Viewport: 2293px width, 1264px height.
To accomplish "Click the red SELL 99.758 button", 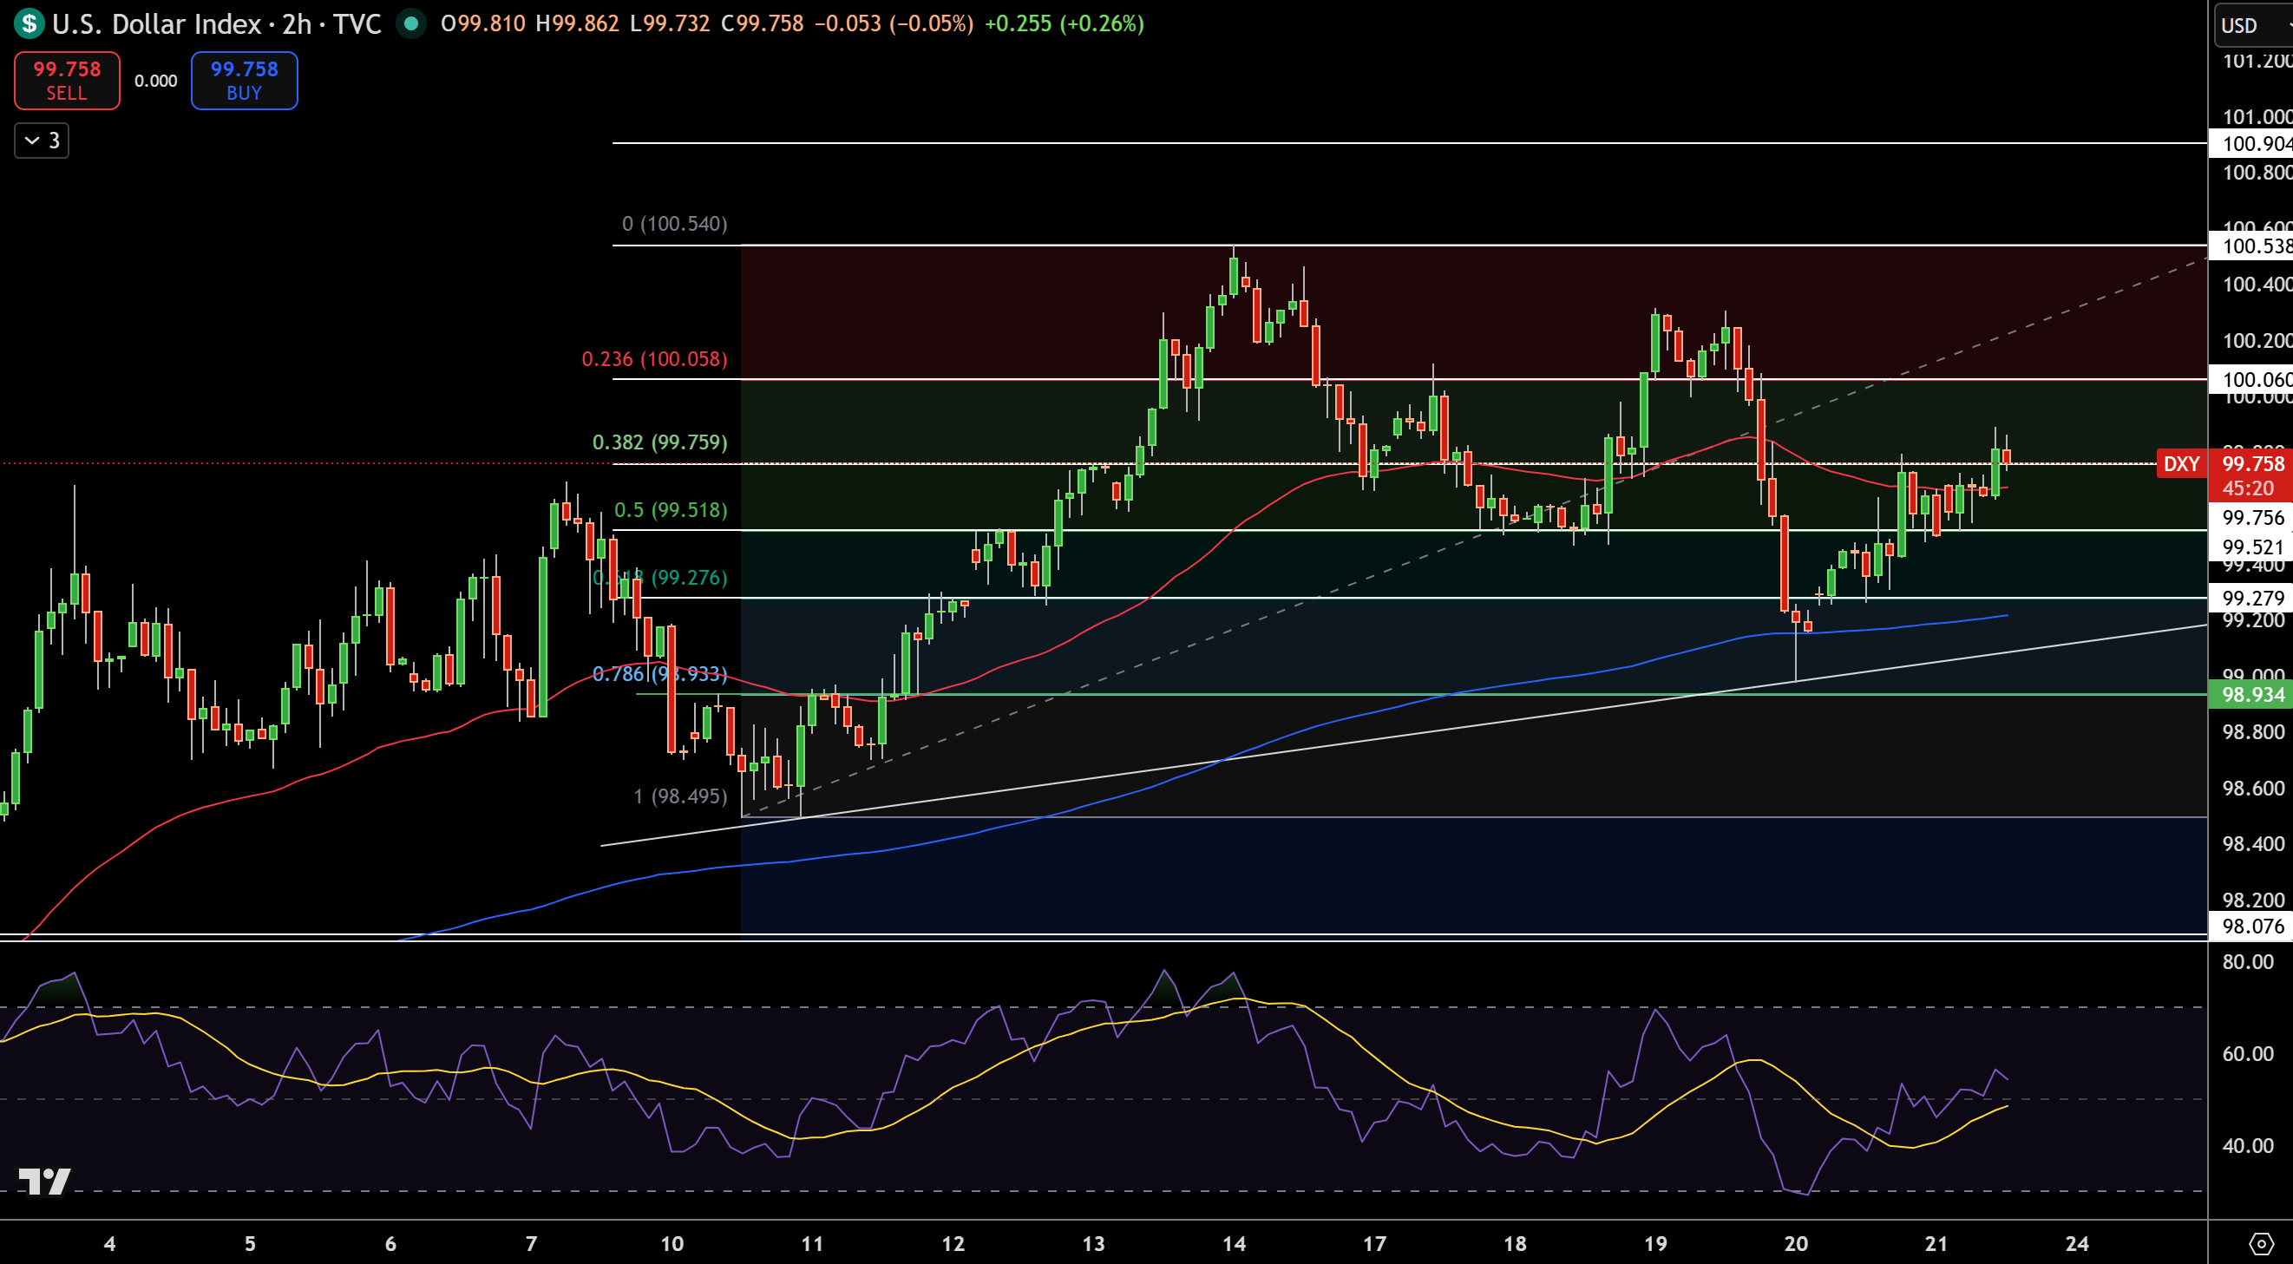I will [67, 80].
